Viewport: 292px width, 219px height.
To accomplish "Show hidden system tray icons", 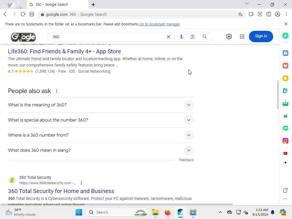I will (220, 212).
